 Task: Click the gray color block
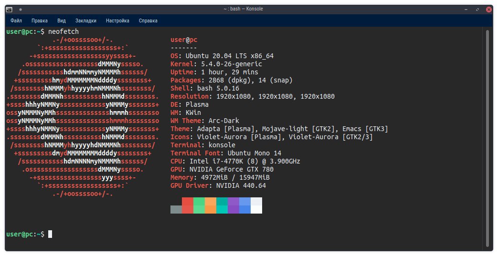point(176,209)
